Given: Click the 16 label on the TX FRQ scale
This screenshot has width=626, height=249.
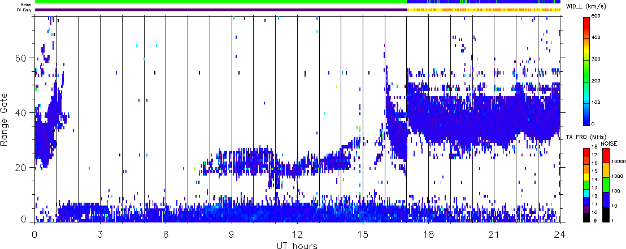Looking at the screenshot, I should click(595, 163).
